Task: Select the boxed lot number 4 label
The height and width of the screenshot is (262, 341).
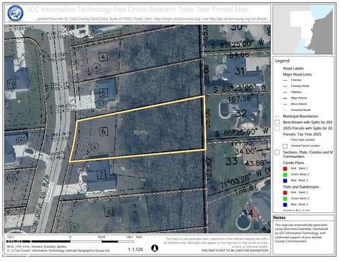Action: [103, 56]
